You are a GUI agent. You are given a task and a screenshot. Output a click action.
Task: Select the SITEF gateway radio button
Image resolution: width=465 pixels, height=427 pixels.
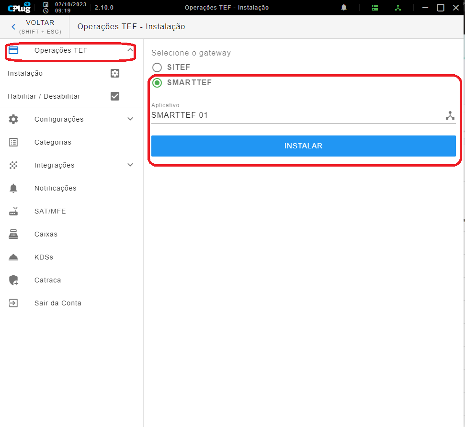(157, 67)
